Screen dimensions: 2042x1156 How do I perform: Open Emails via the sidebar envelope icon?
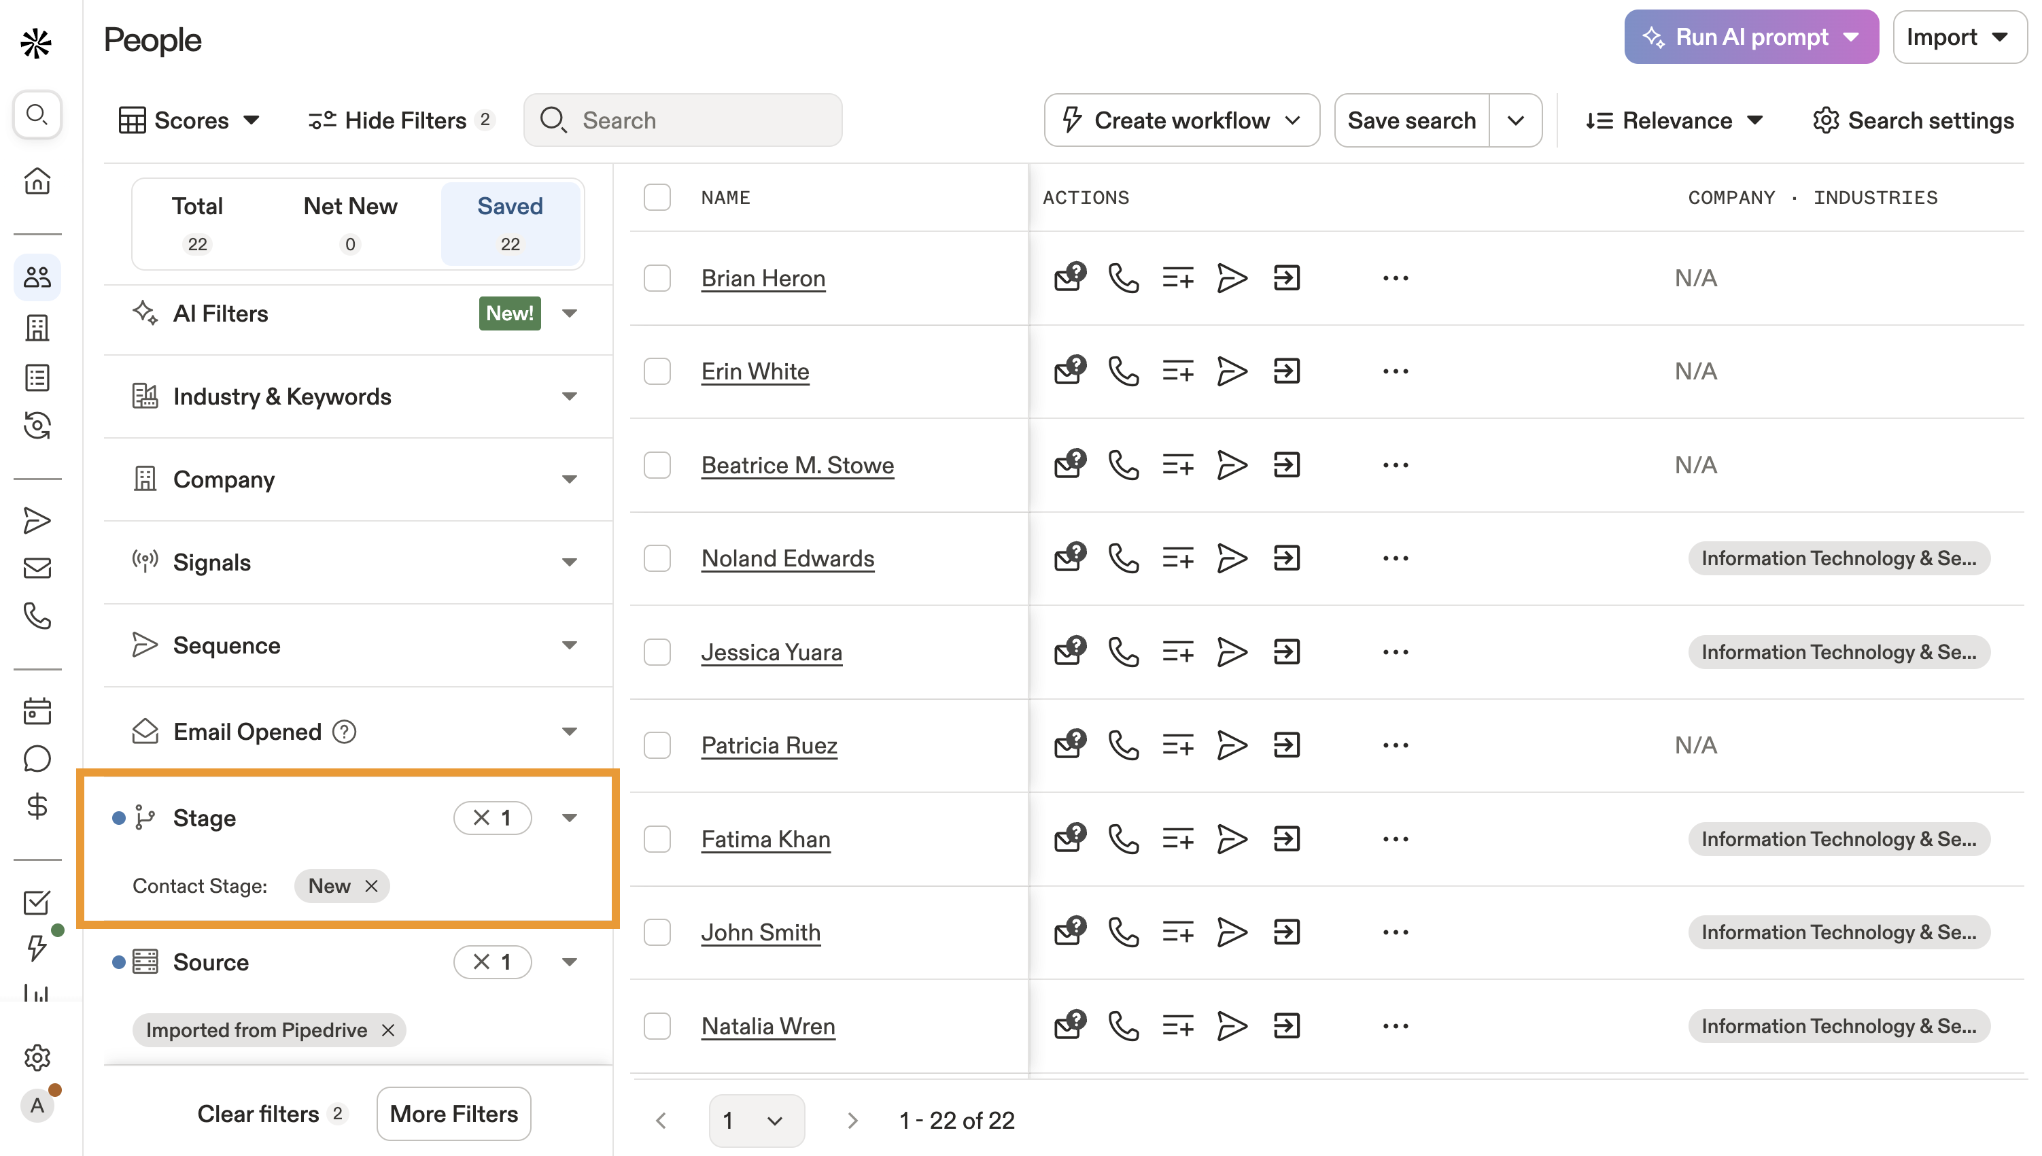[37, 568]
